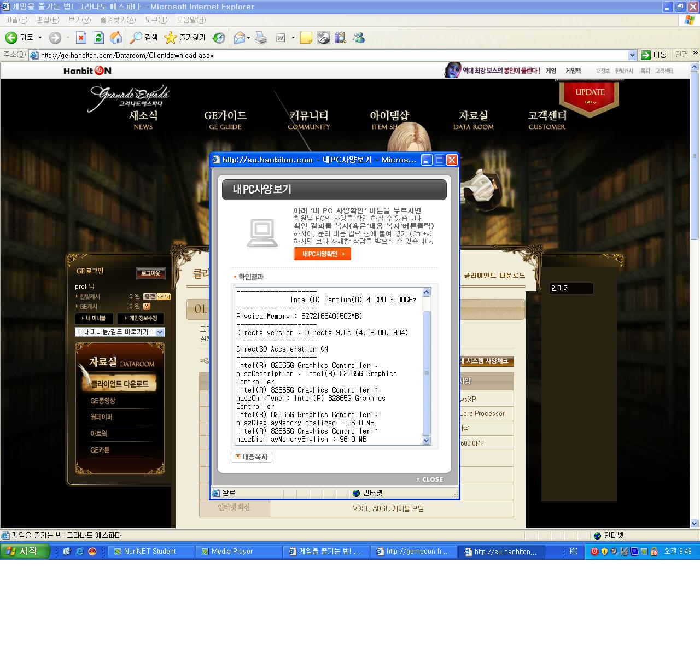Open the back history dropdown arrow

click(x=40, y=38)
